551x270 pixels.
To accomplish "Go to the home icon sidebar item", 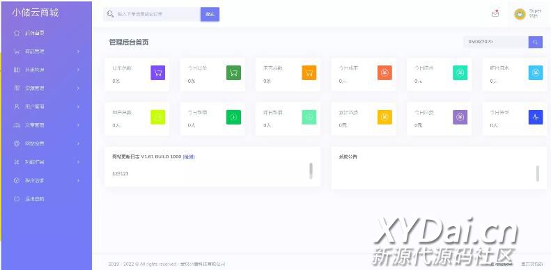I will 29,33.
